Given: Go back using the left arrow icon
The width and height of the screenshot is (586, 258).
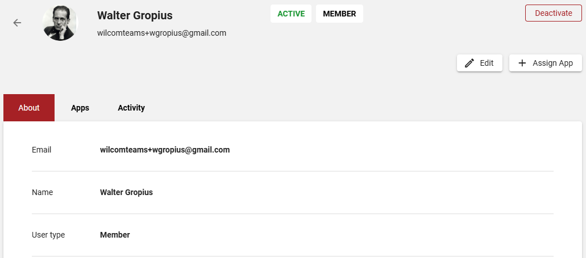Looking at the screenshot, I should [17, 23].
